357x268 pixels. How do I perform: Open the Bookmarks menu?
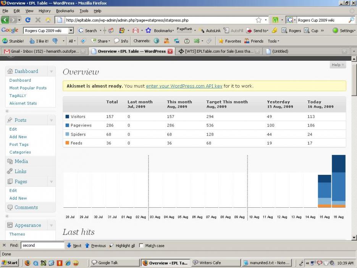coord(65,11)
